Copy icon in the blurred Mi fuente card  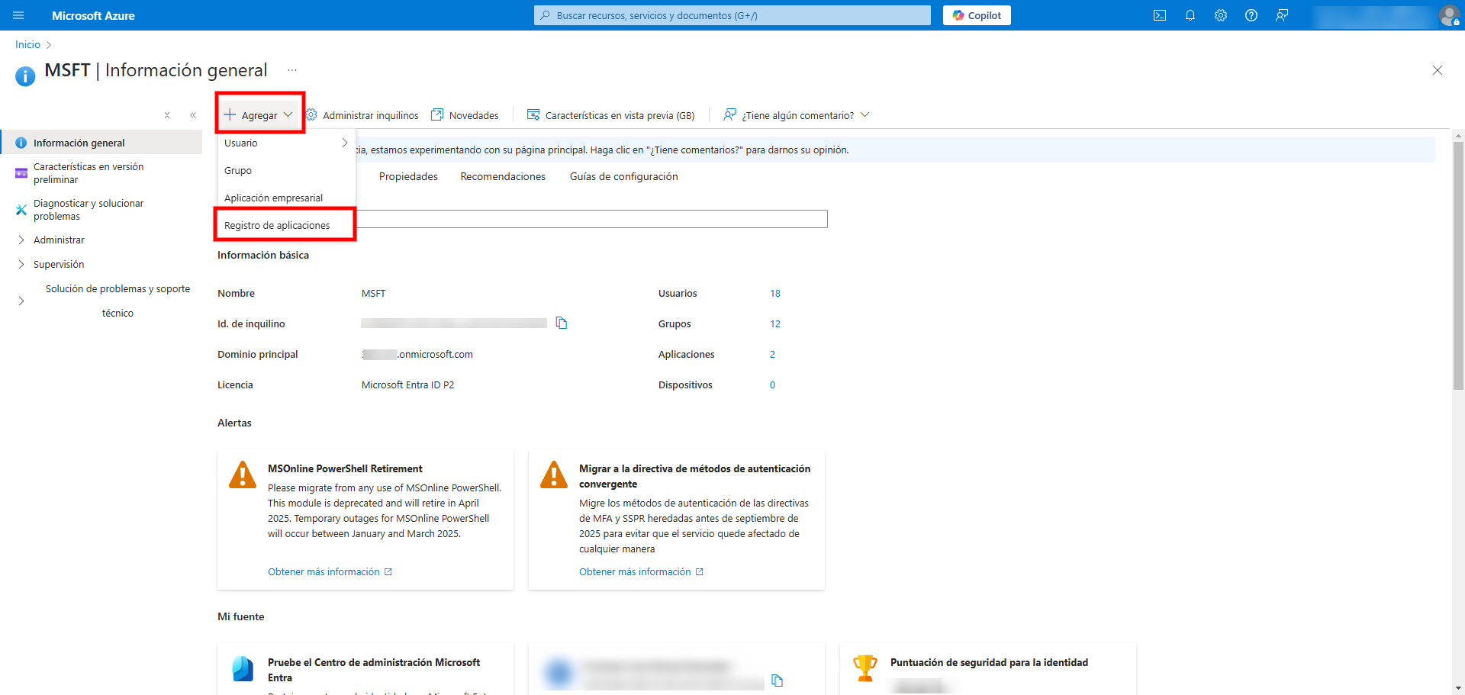777,681
